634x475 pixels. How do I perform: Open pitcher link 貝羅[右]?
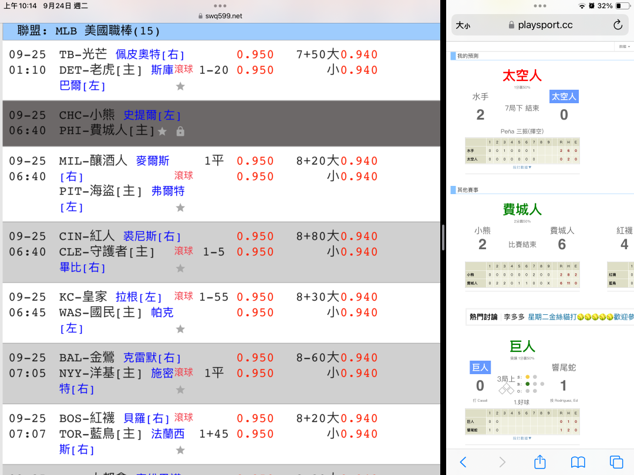tap(146, 418)
